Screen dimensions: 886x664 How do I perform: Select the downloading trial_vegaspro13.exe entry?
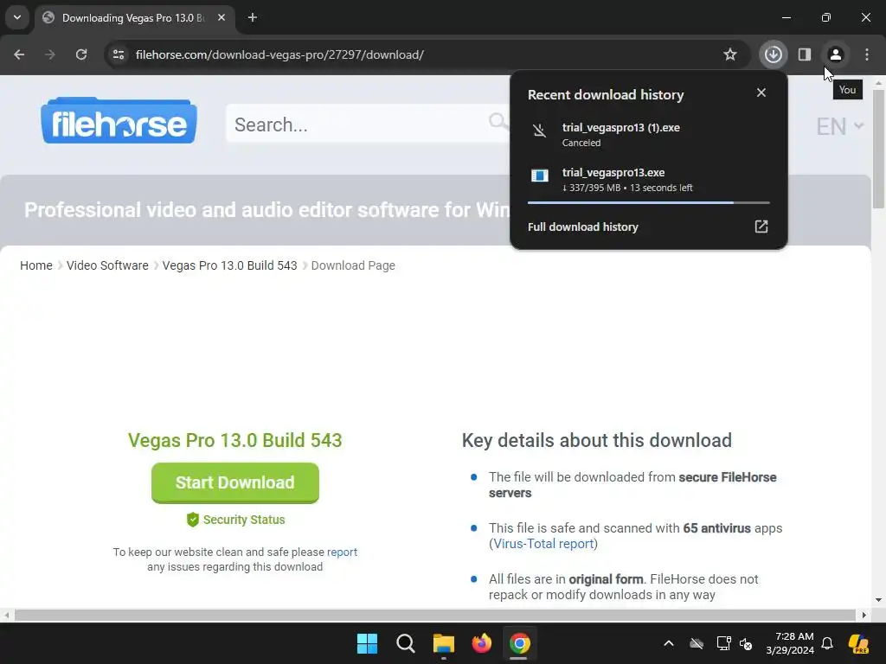click(x=648, y=180)
